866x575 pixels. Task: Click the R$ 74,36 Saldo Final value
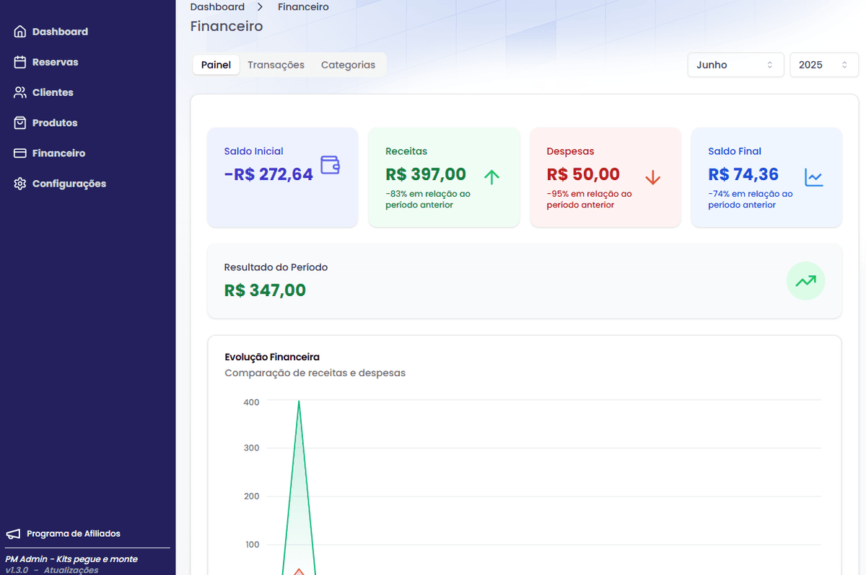click(743, 174)
